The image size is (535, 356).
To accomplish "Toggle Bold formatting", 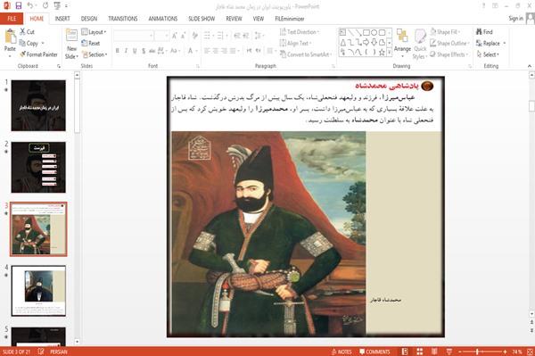I will tap(118, 51).
